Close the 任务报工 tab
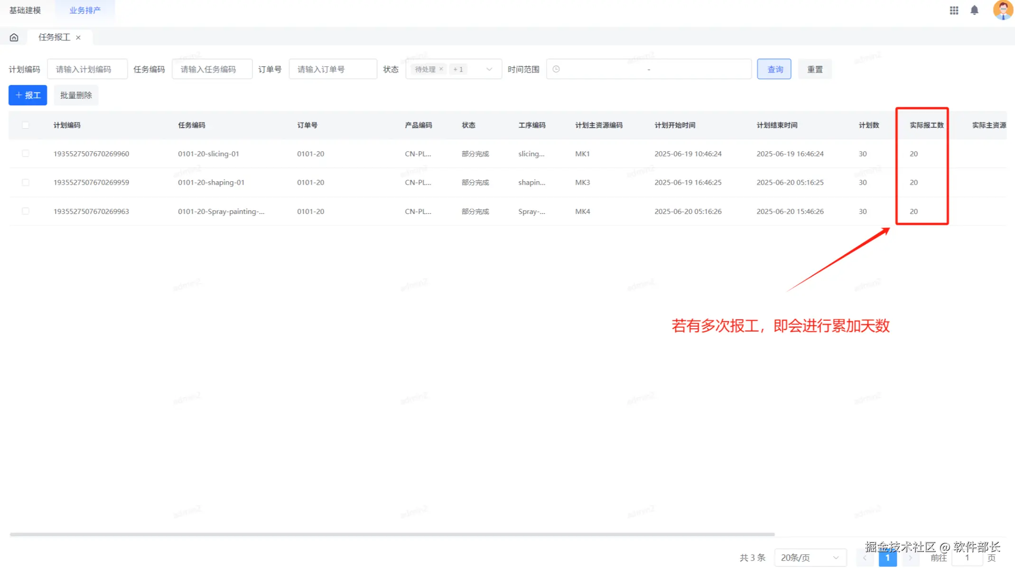This screenshot has height=568, width=1015. tap(78, 37)
